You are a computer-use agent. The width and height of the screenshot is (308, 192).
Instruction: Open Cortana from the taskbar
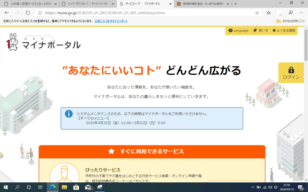click(29, 187)
